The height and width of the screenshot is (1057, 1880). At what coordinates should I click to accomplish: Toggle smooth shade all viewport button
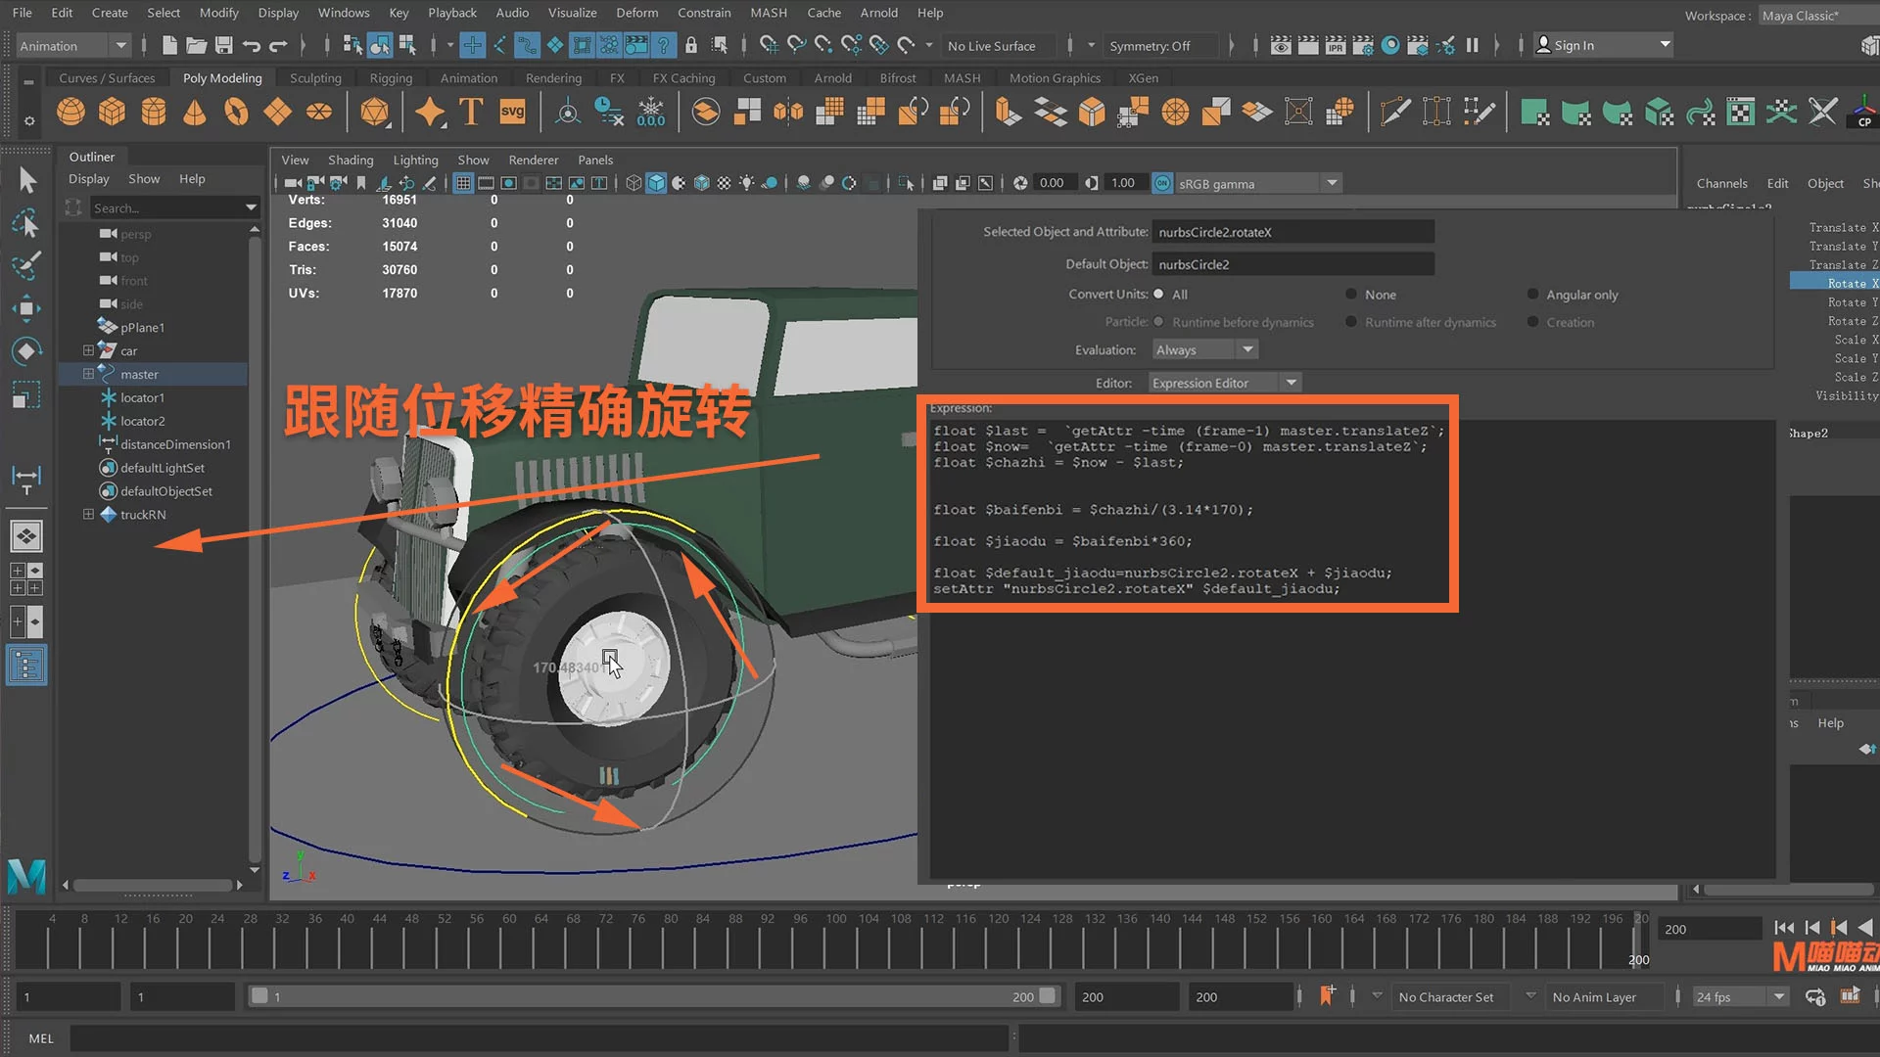(656, 183)
